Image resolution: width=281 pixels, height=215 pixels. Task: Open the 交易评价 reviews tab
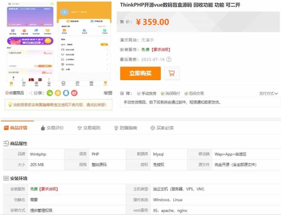coord(52,128)
